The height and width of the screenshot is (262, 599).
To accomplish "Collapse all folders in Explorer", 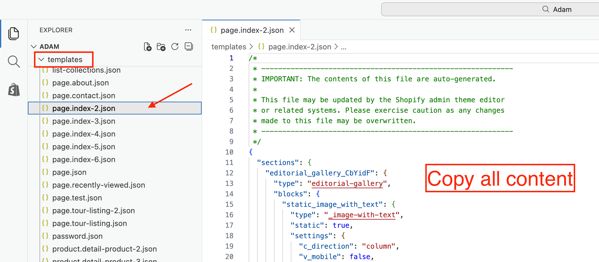I will point(189,46).
